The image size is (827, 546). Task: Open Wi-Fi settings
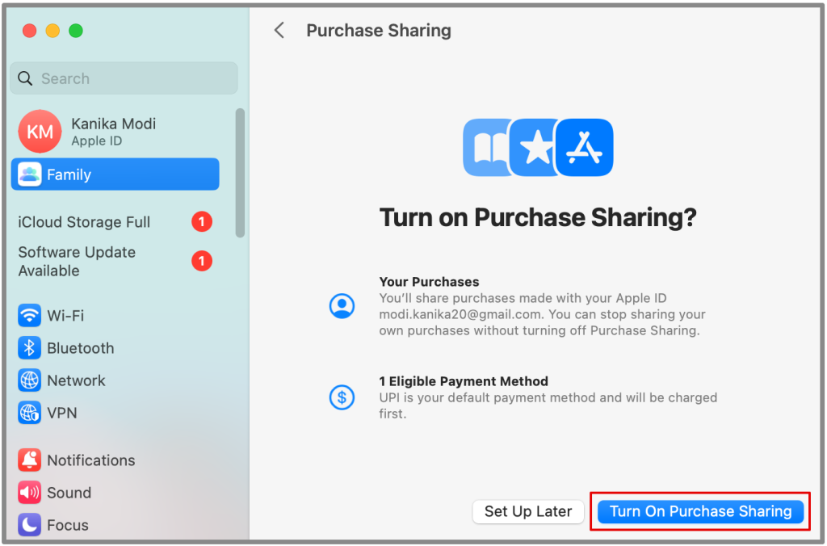point(115,316)
